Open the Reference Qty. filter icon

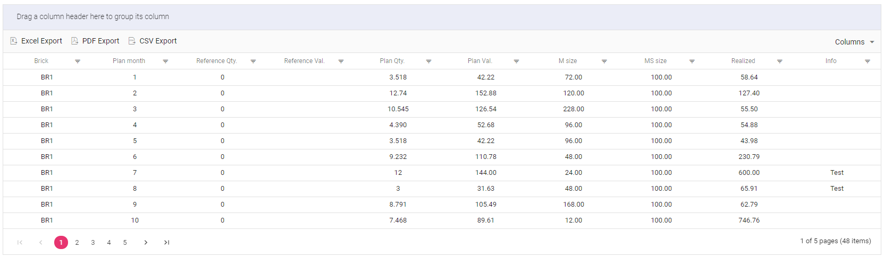pos(253,61)
